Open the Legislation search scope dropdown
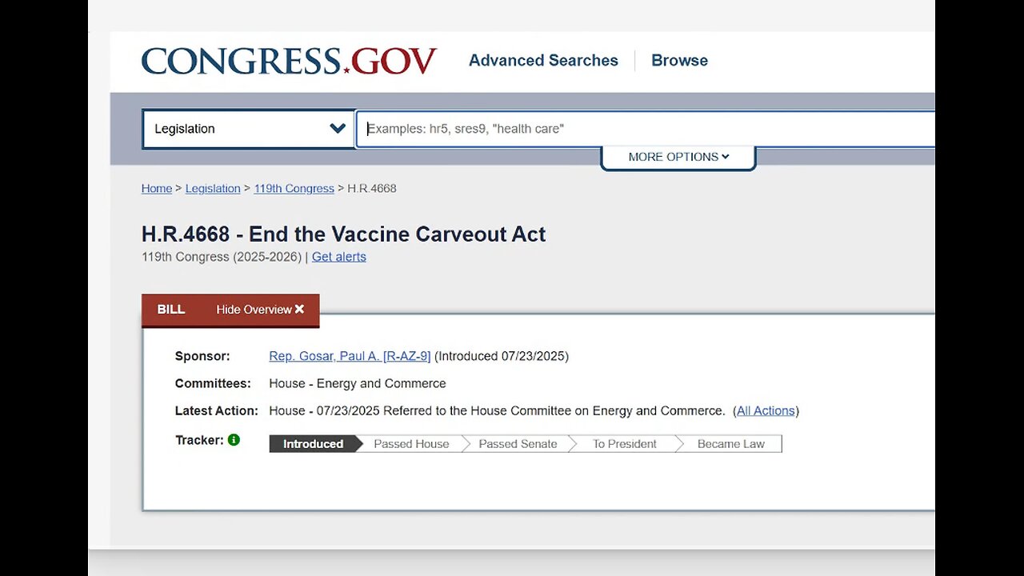 [249, 129]
